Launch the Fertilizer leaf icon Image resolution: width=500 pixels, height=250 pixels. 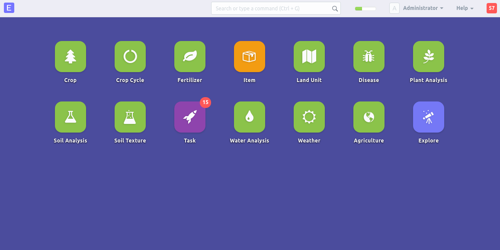click(190, 57)
